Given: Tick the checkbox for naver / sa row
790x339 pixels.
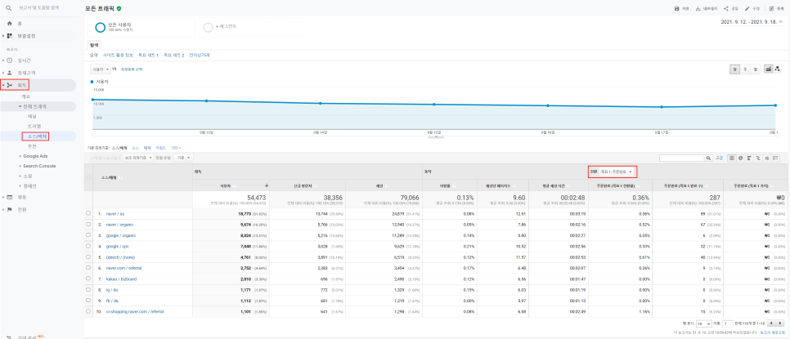Looking at the screenshot, I should pos(88,213).
